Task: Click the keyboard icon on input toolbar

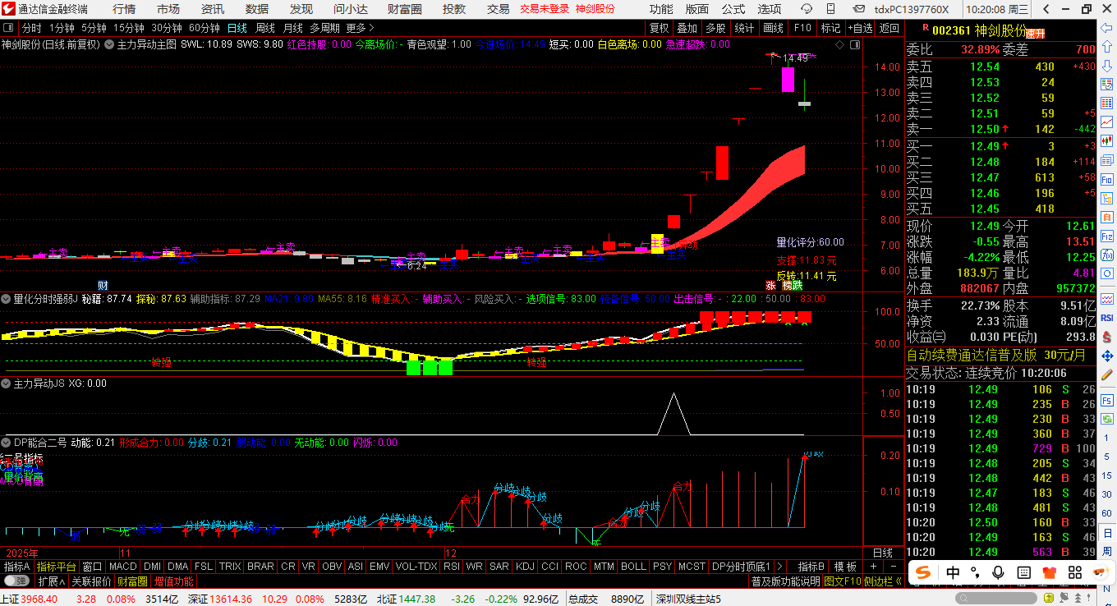Action: click(1024, 572)
